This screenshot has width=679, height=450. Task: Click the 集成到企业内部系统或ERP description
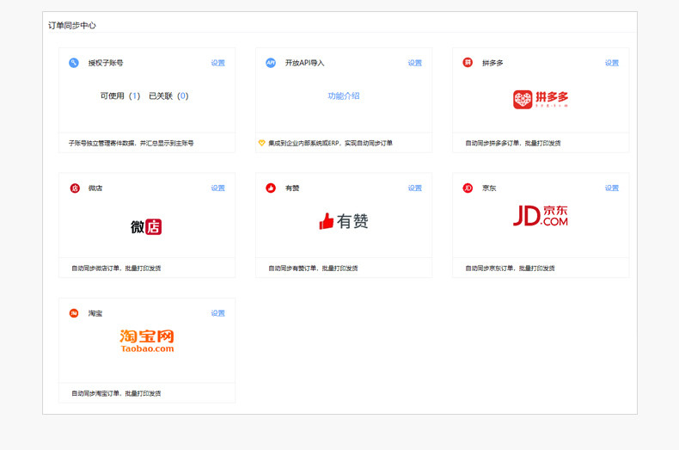point(330,143)
